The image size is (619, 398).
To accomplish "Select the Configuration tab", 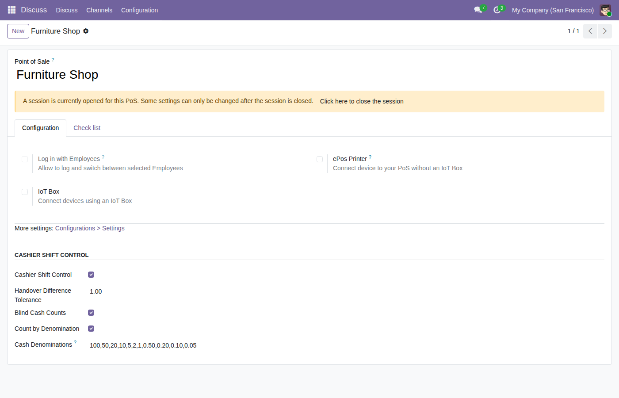I will [40, 128].
